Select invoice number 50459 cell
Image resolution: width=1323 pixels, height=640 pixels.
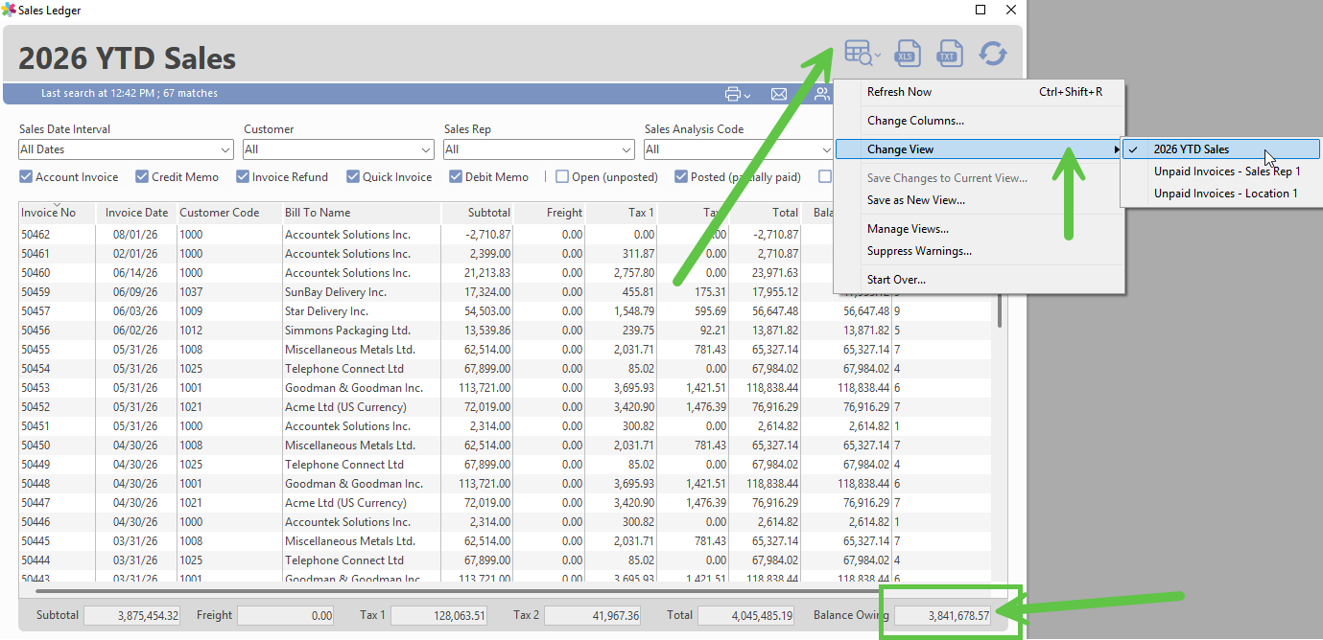click(57, 292)
